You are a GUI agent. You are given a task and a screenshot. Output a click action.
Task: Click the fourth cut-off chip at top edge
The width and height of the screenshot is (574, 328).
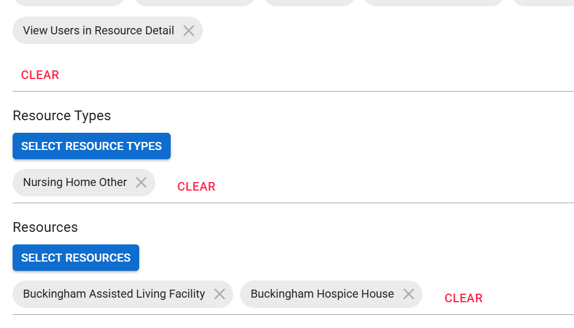pyautogui.click(x=434, y=2)
